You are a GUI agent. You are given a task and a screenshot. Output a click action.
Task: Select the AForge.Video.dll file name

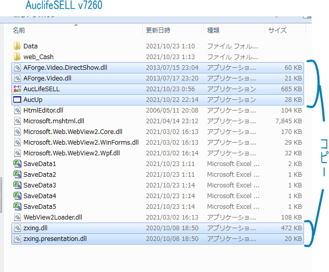coord(47,78)
